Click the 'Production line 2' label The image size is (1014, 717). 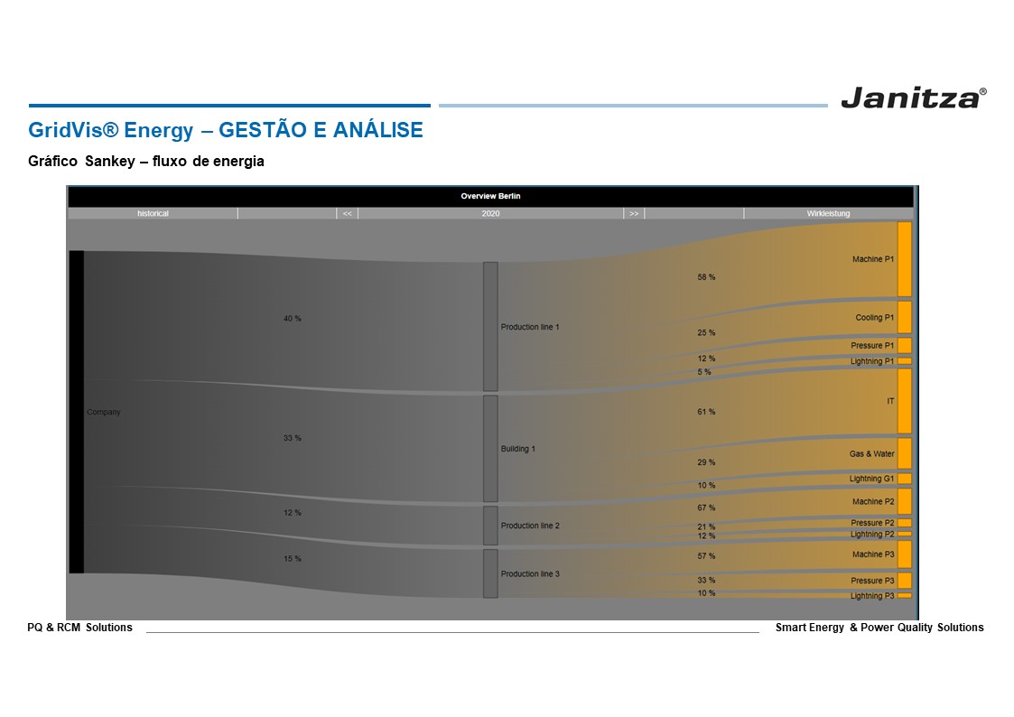[x=530, y=526]
